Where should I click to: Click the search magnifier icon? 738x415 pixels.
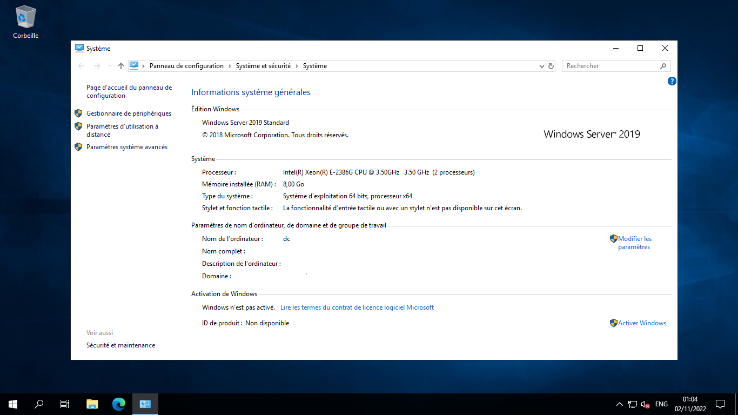tap(663, 66)
